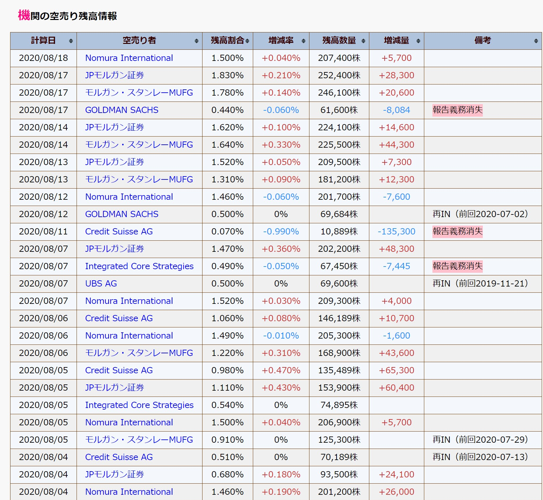Screen dimensions: 543x500
Task: Click the -8,084 change cell
Action: [x=396, y=110]
